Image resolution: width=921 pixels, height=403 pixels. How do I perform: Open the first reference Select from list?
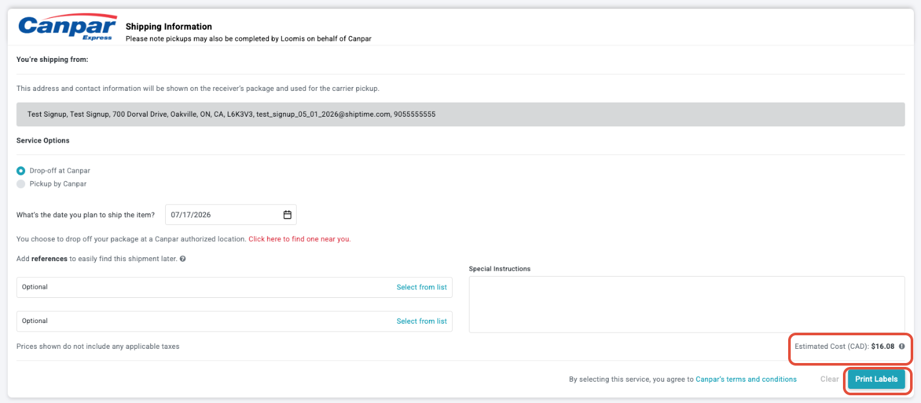422,287
